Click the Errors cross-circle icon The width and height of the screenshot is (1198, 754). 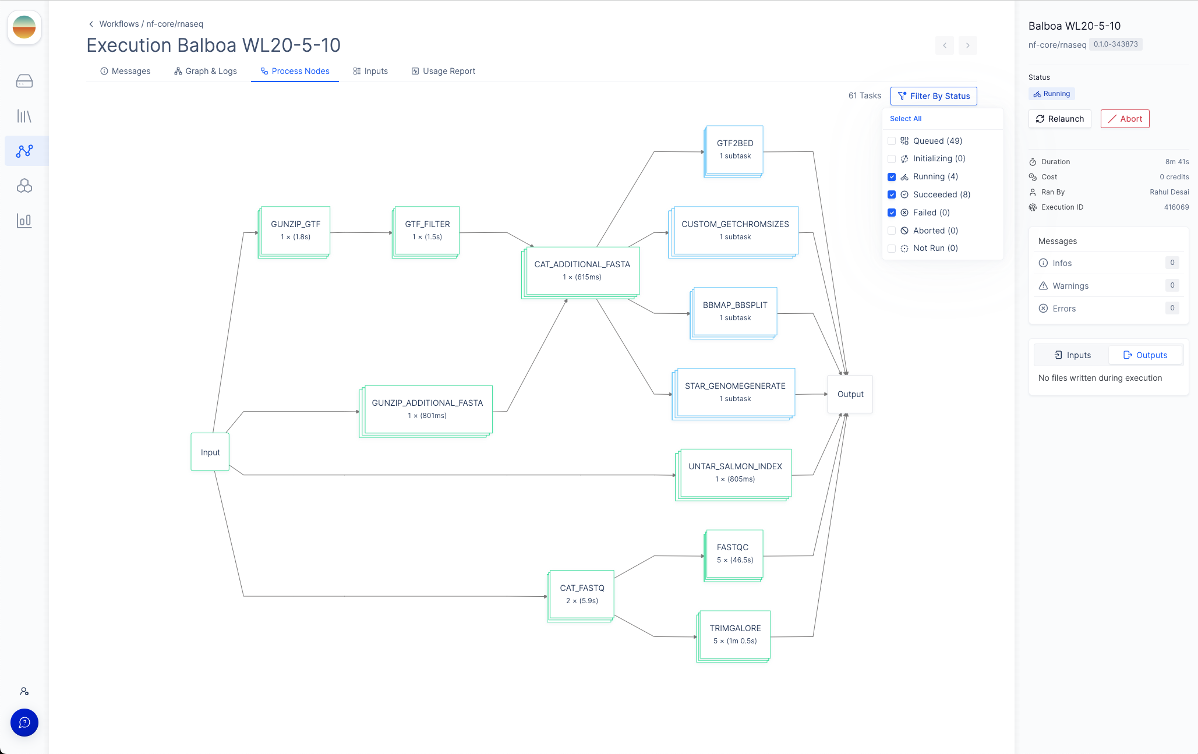[x=1043, y=309]
